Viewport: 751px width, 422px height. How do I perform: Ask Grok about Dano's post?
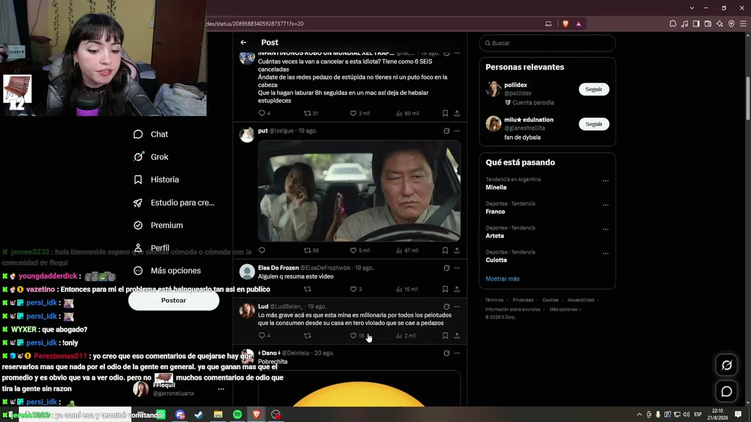click(x=446, y=353)
